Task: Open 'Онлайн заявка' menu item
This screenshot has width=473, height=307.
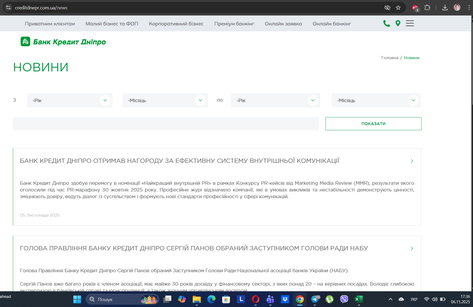Action: pos(283,24)
